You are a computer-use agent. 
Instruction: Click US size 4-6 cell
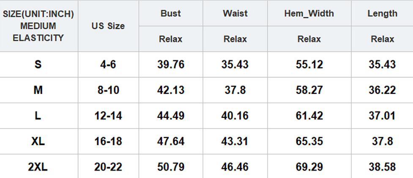108,65
